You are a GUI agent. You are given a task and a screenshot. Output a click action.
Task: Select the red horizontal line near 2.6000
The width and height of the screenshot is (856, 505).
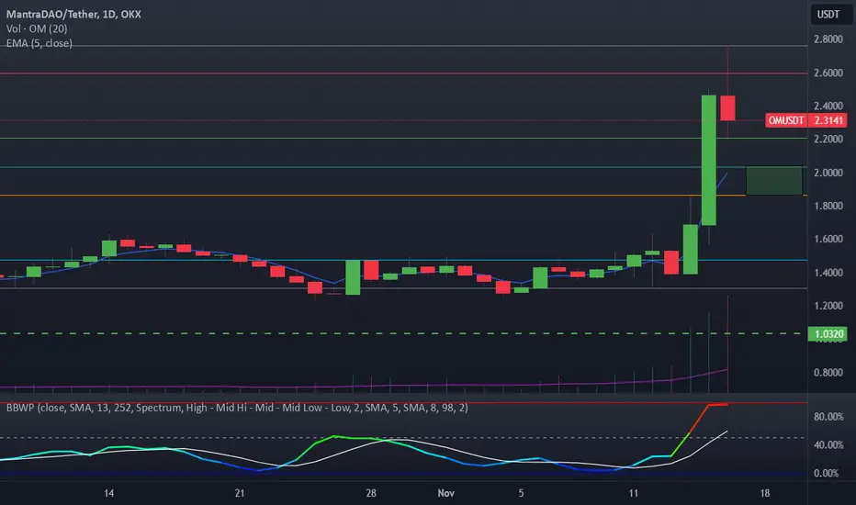pos(403,73)
